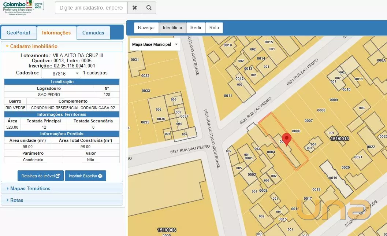This screenshot has height=236, width=387.
Task: Click the Colombo Prefeitura logo
Action: (x=23, y=8)
